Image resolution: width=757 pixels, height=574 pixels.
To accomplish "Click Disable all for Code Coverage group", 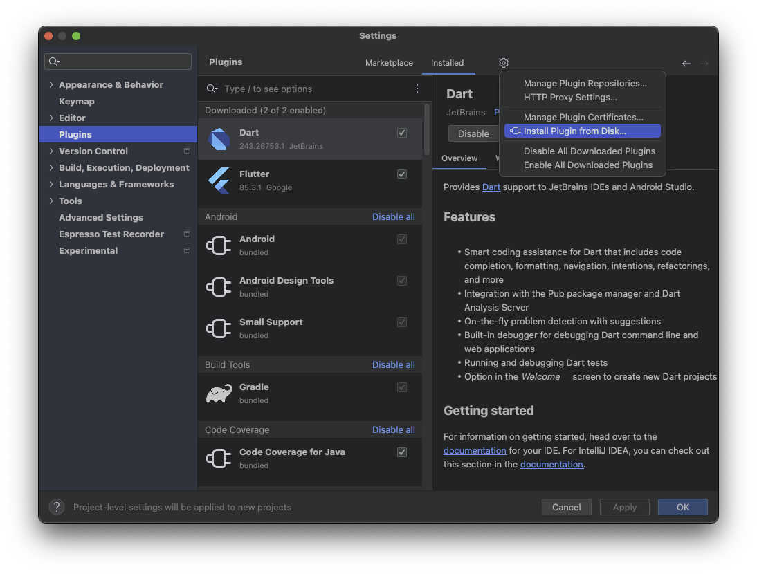I will 394,429.
